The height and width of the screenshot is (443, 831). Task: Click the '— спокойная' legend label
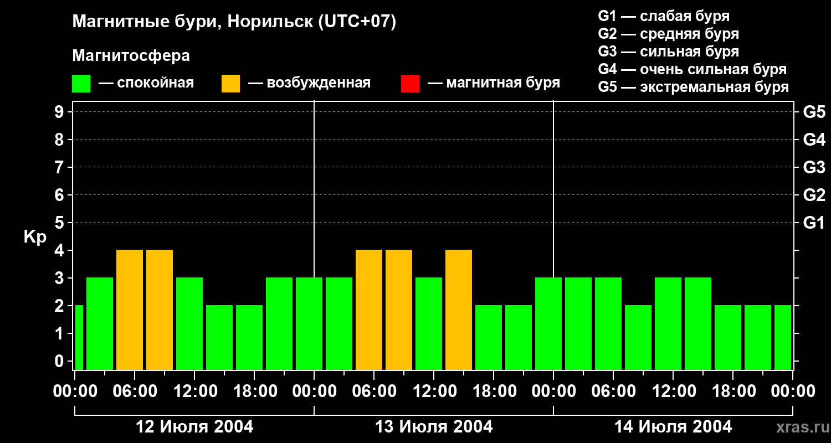[146, 83]
